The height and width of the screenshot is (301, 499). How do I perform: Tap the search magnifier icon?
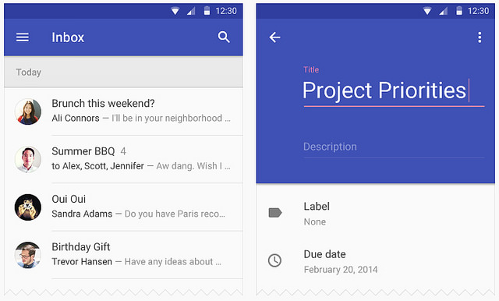tap(224, 37)
